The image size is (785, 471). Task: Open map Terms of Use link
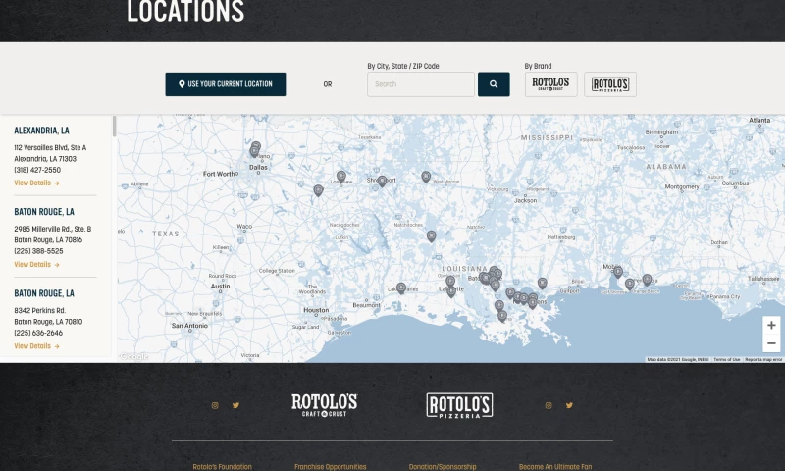tap(726, 359)
